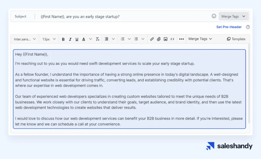261x159 pixels.
Task: Open the source code view icon
Action: [172, 39]
